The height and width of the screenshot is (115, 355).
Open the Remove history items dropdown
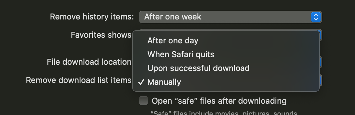[x=230, y=17]
